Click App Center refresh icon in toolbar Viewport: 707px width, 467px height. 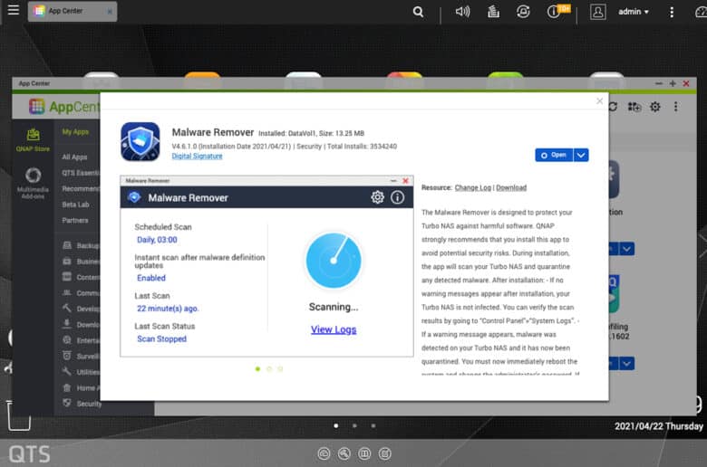point(613,107)
